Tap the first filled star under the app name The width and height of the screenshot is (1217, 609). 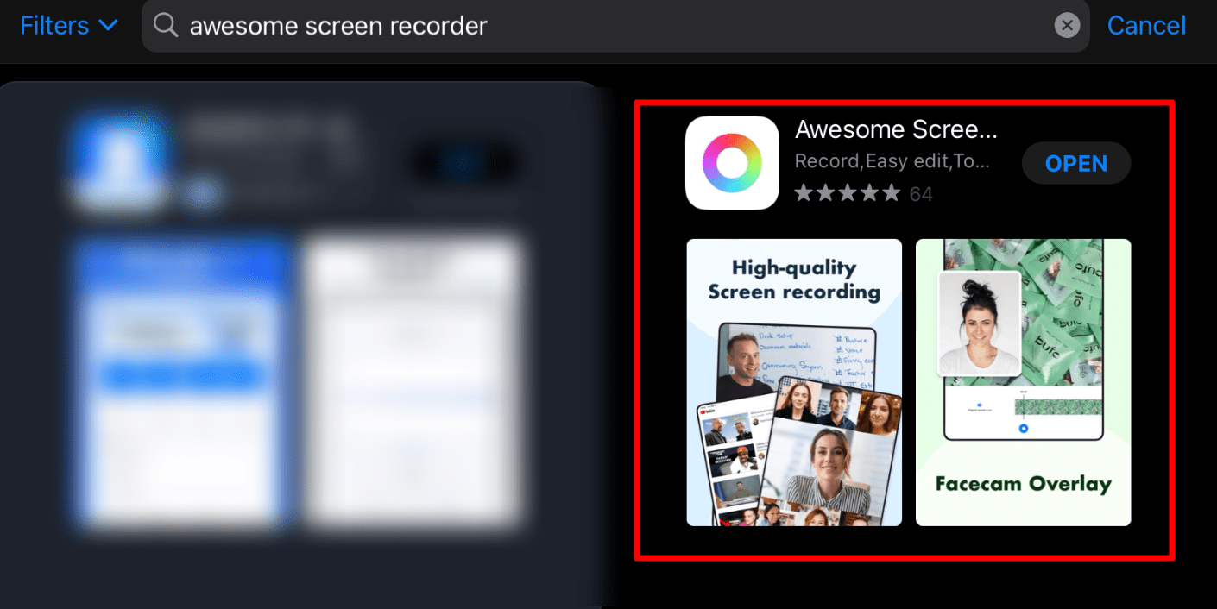click(x=804, y=193)
